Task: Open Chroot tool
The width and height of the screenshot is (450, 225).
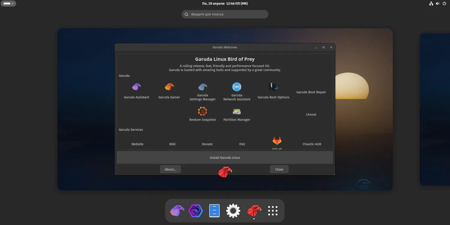Action: [311, 114]
